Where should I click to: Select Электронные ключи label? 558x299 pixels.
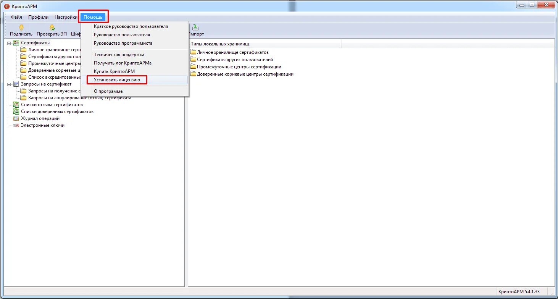click(43, 125)
